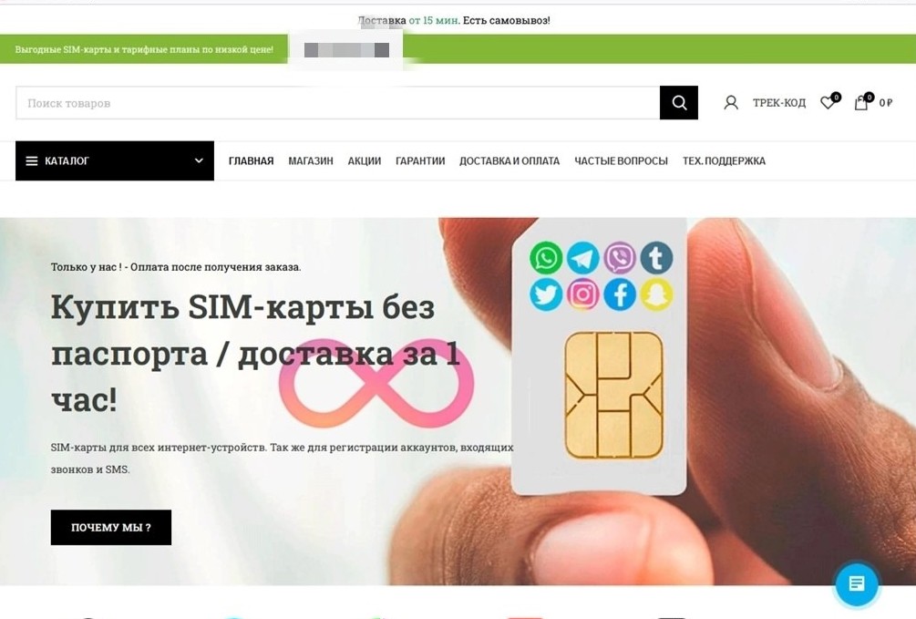Click the WhatsApp icon on SIM card
Image resolution: width=916 pixels, height=619 pixels.
coord(546,258)
